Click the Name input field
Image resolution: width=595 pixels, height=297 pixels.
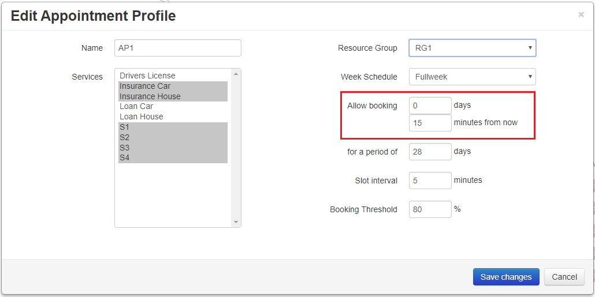click(x=178, y=48)
